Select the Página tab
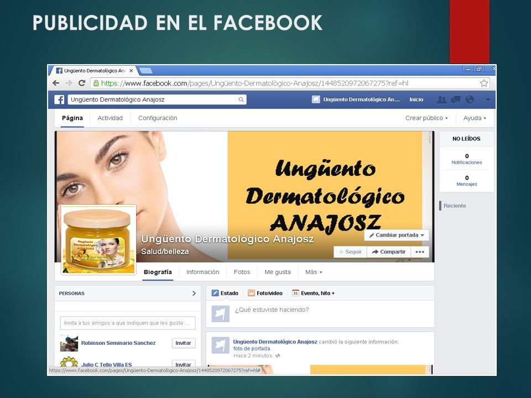The height and width of the screenshot is (398, 531). click(72, 118)
